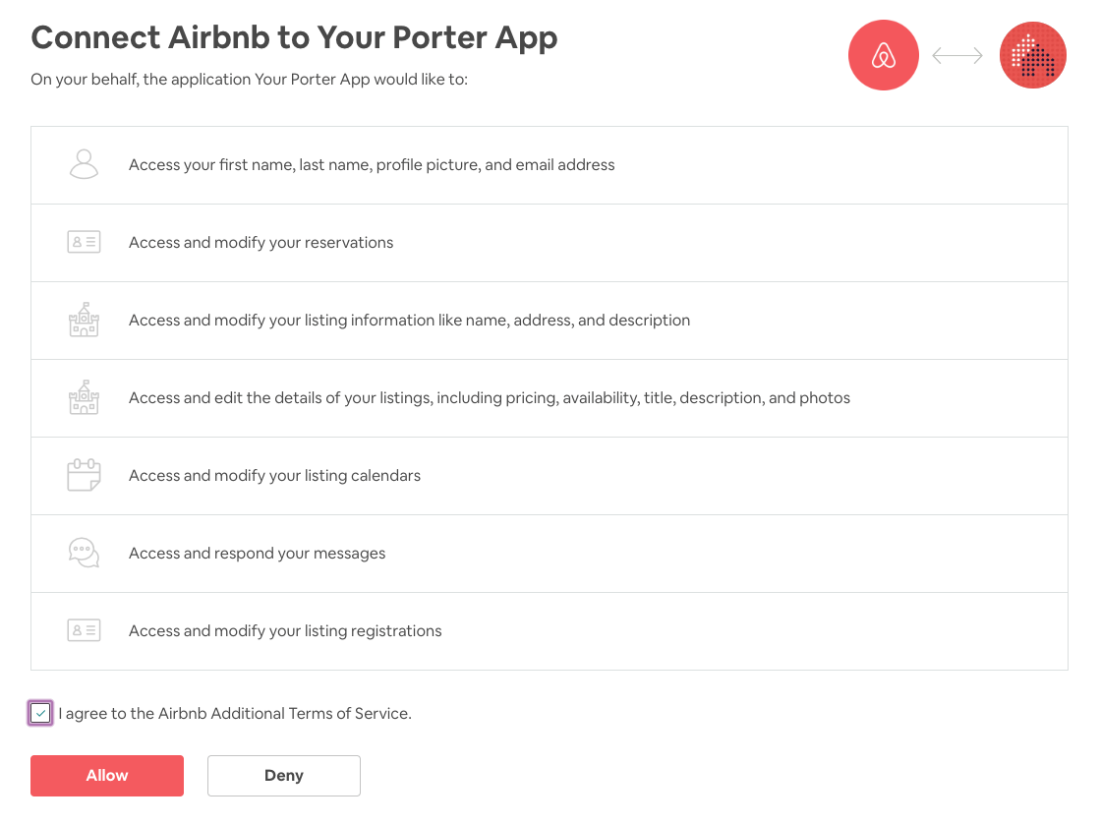The width and height of the screenshot is (1100, 825).
Task: Click the Your Porter App logo circle
Action: [1032, 55]
